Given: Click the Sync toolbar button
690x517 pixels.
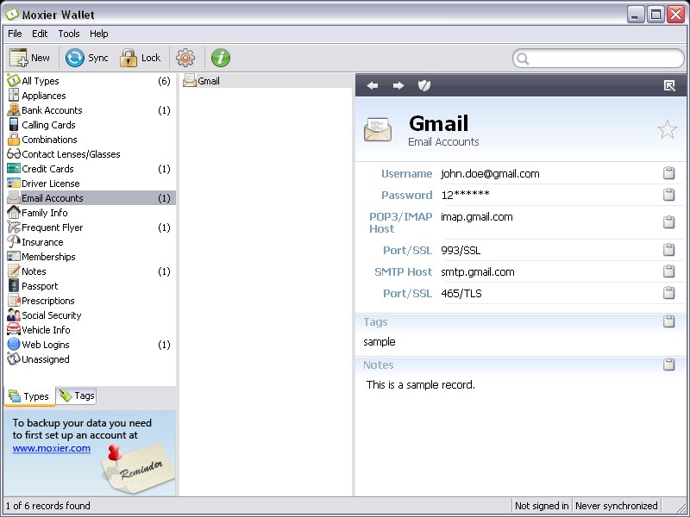Looking at the screenshot, I should (87, 58).
